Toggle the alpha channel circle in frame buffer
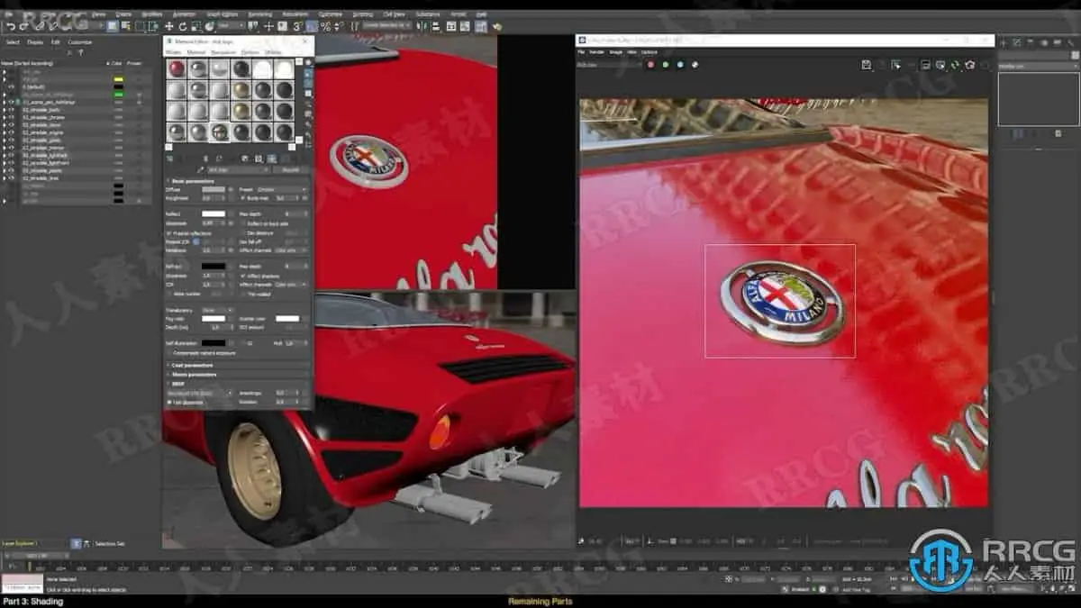Screen dimensions: 1081x608 click(695, 65)
